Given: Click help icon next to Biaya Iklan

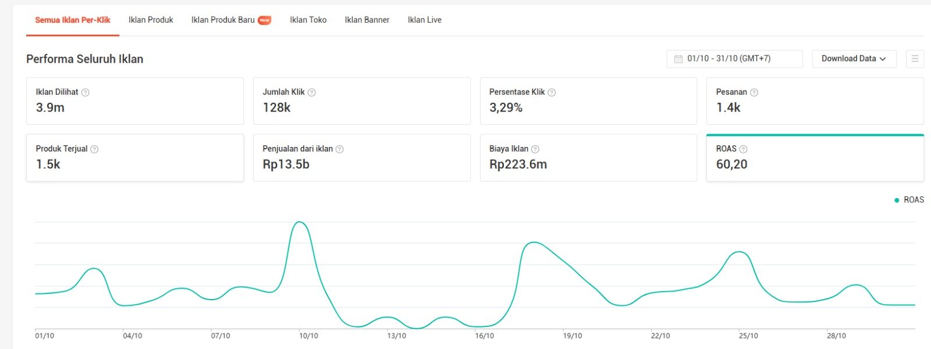Looking at the screenshot, I should (x=535, y=149).
